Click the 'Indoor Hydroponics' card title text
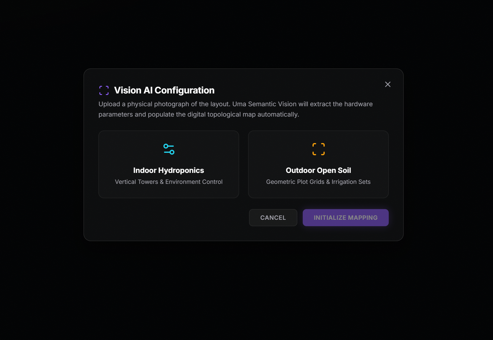Screen dimensions: 493x340 pyautogui.click(x=169, y=170)
